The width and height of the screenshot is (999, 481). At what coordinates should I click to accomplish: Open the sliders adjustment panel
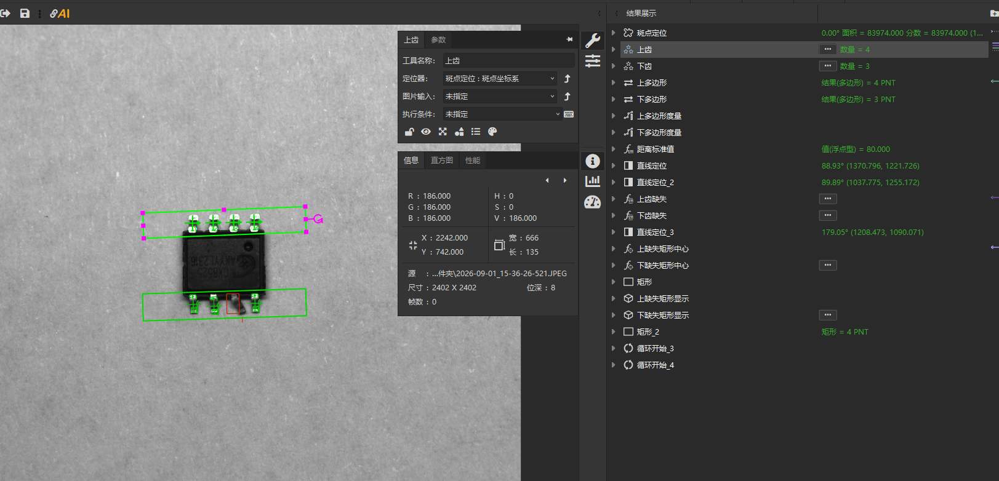593,61
